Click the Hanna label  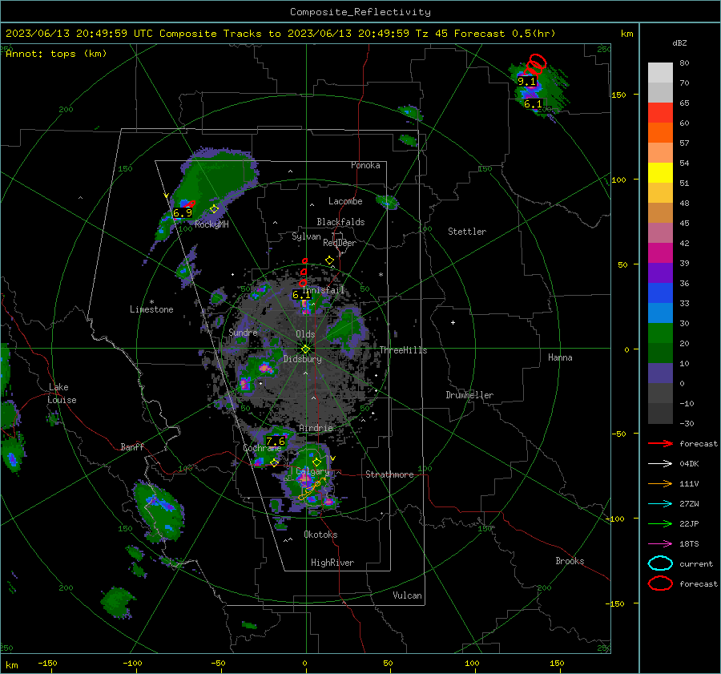click(x=560, y=357)
